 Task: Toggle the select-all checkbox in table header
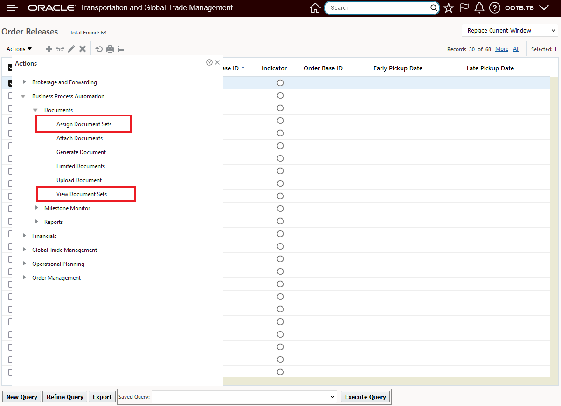click(x=10, y=68)
